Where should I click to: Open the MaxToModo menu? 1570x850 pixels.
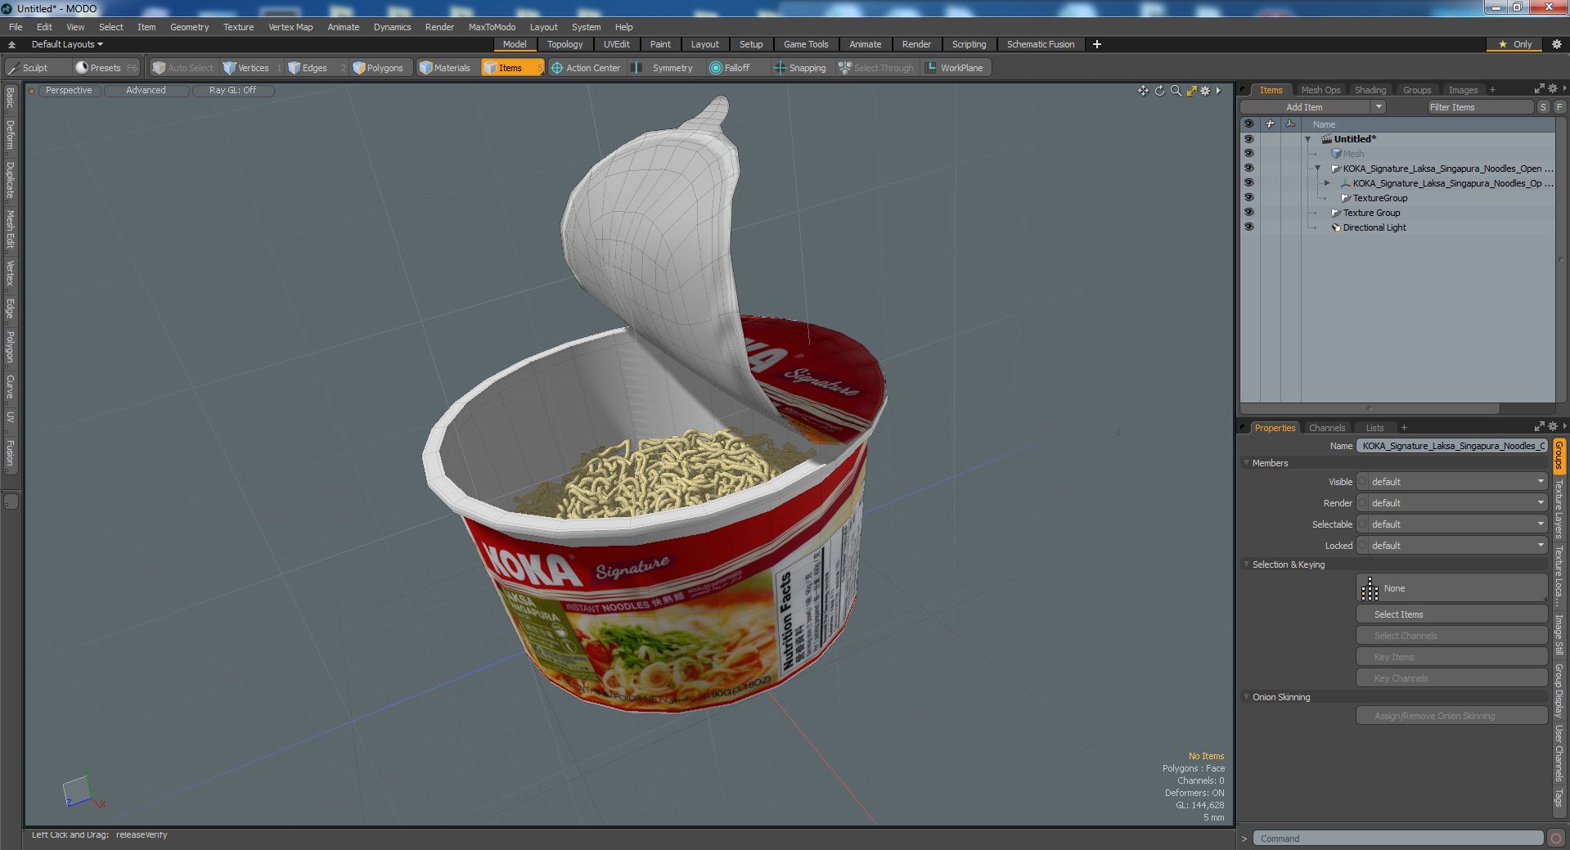492,27
